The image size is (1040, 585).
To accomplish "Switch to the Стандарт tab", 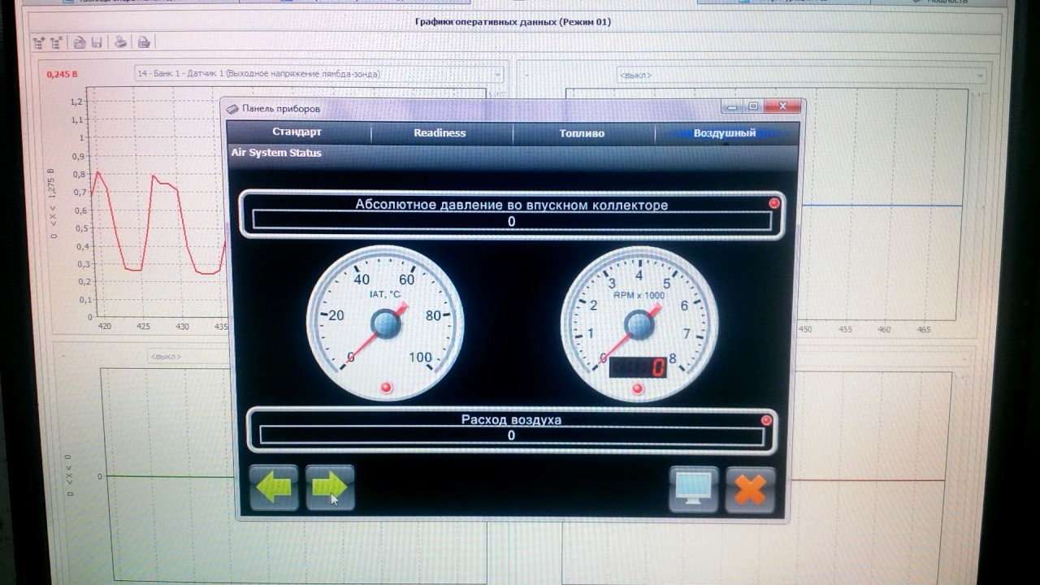I will 297,132.
